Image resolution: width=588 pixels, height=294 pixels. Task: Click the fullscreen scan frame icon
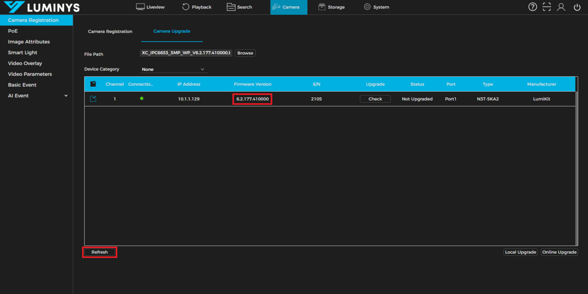point(547,7)
